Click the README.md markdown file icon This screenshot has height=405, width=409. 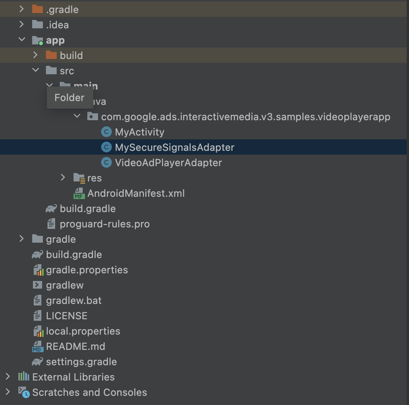pyautogui.click(x=38, y=346)
